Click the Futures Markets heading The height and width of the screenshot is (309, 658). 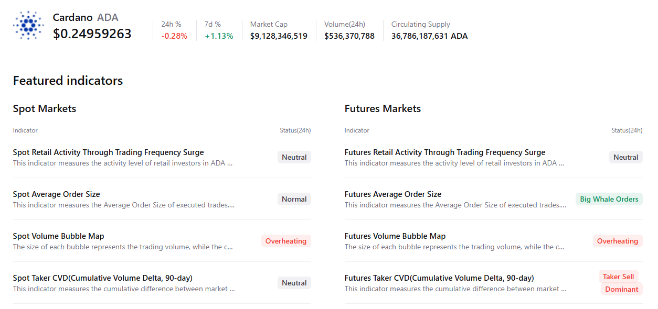click(383, 108)
